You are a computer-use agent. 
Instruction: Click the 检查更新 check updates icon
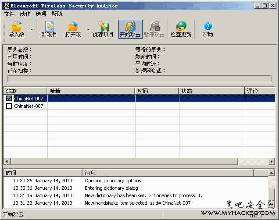tap(181, 28)
